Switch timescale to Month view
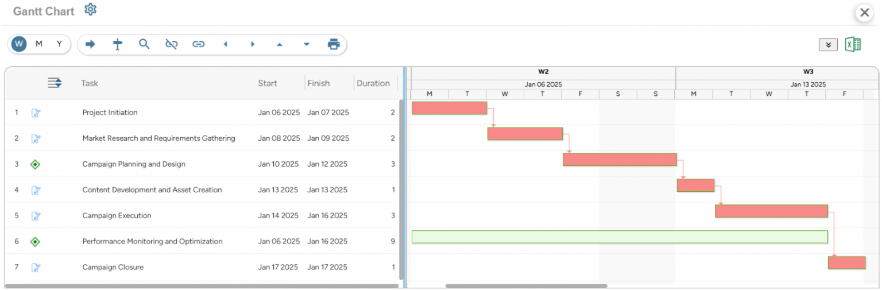The image size is (882, 290). 39,44
